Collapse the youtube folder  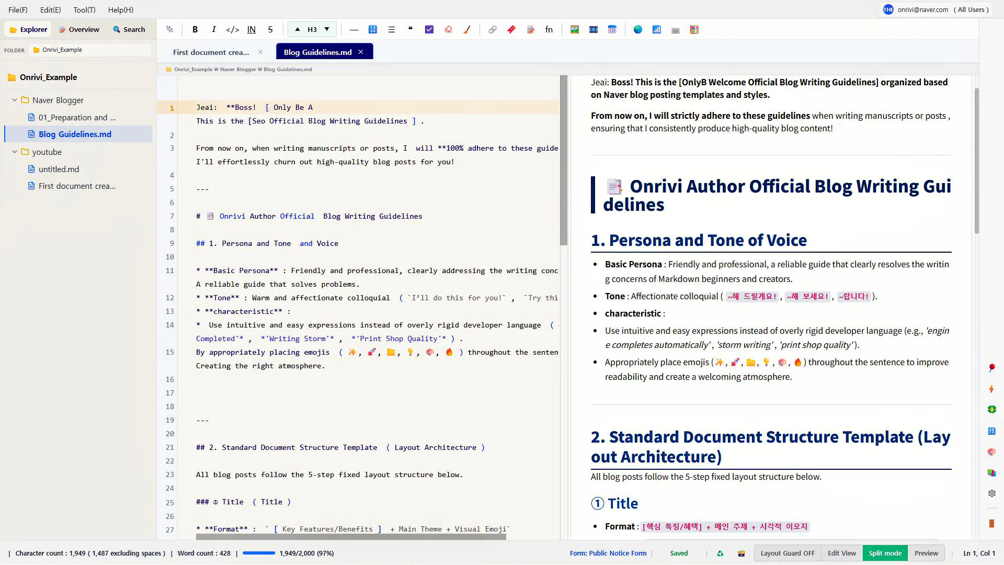click(15, 152)
